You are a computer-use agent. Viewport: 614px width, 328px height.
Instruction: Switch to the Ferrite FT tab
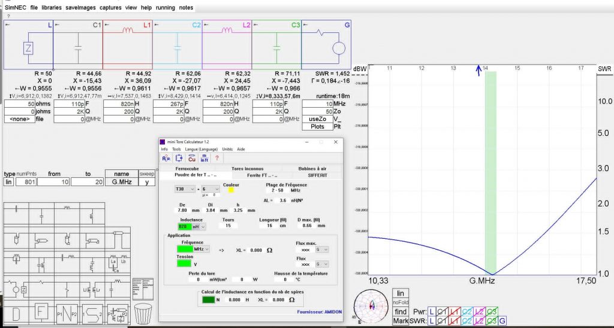click(262, 175)
